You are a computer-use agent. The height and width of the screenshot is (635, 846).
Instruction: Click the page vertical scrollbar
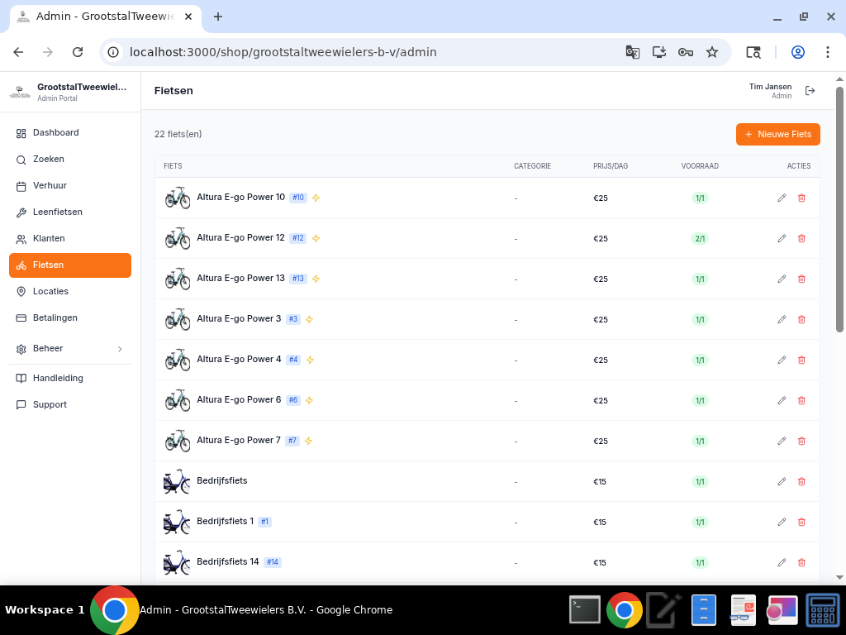[839, 207]
